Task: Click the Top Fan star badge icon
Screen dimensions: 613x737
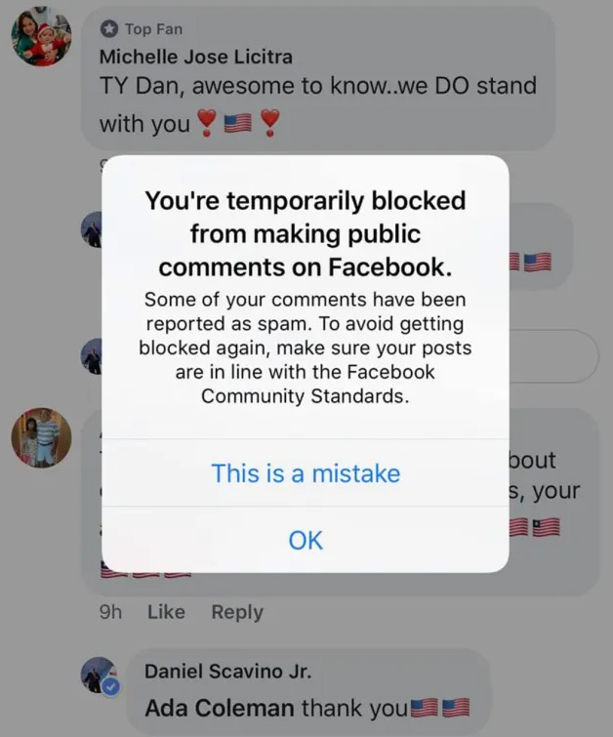Action: coord(109,29)
